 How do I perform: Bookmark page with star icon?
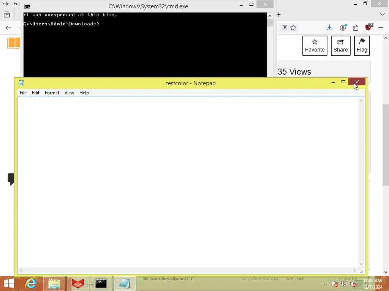[293, 28]
